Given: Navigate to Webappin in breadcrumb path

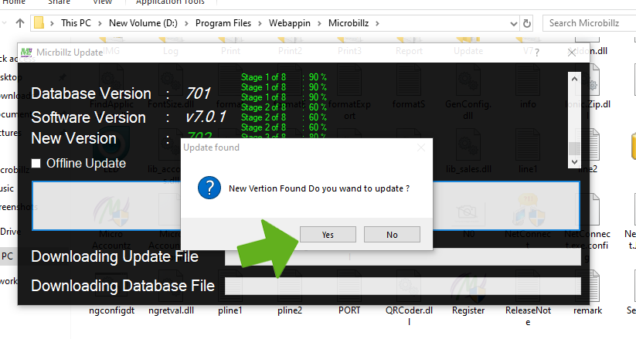Looking at the screenshot, I should (x=290, y=23).
